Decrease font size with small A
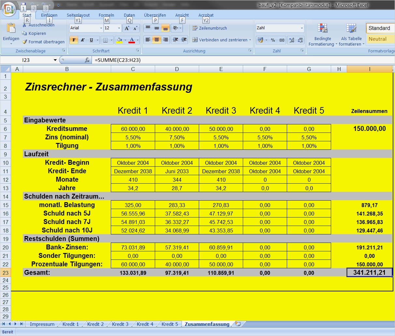The height and width of the screenshot is (336, 395). (x=135, y=28)
